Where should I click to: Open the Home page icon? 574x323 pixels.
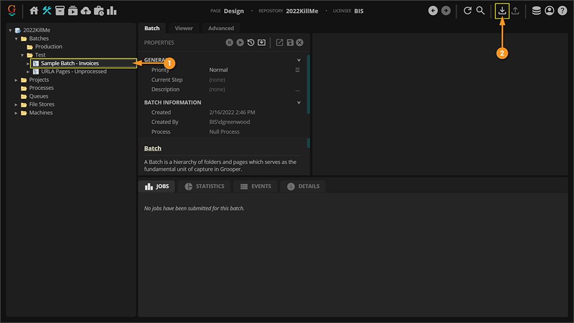[34, 10]
